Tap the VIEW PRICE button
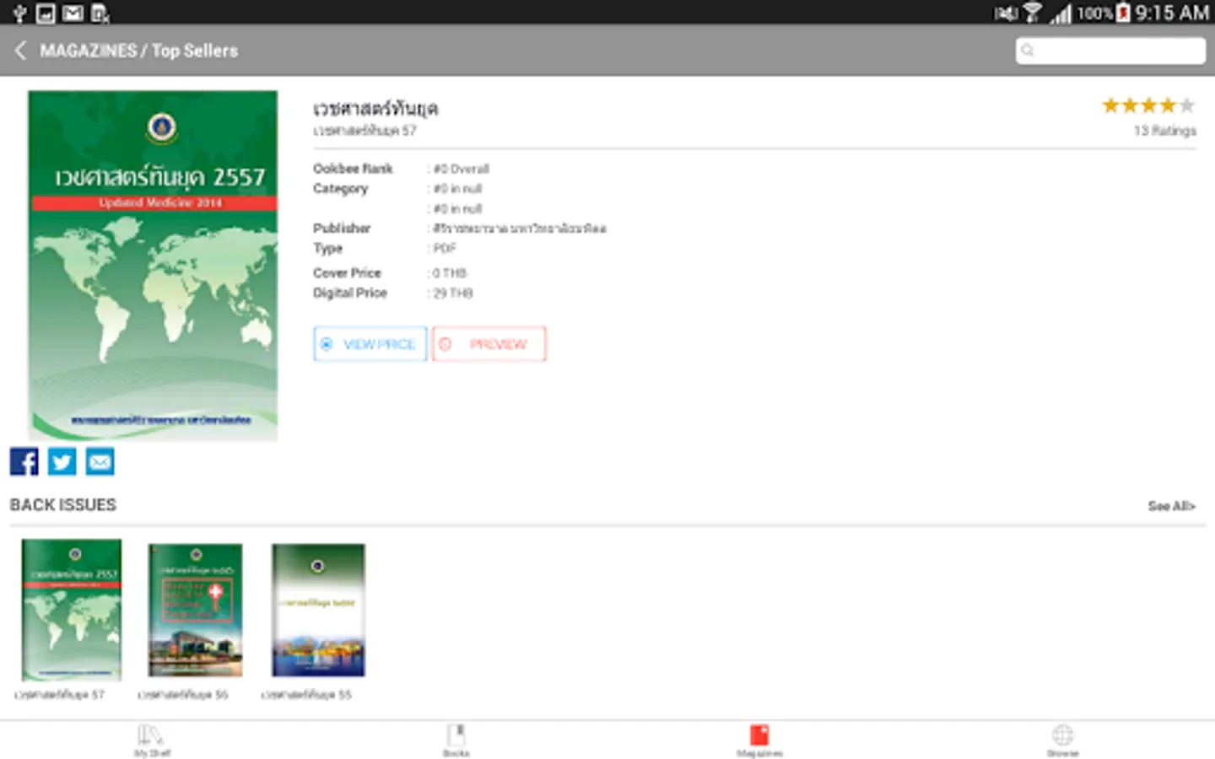 (x=370, y=344)
